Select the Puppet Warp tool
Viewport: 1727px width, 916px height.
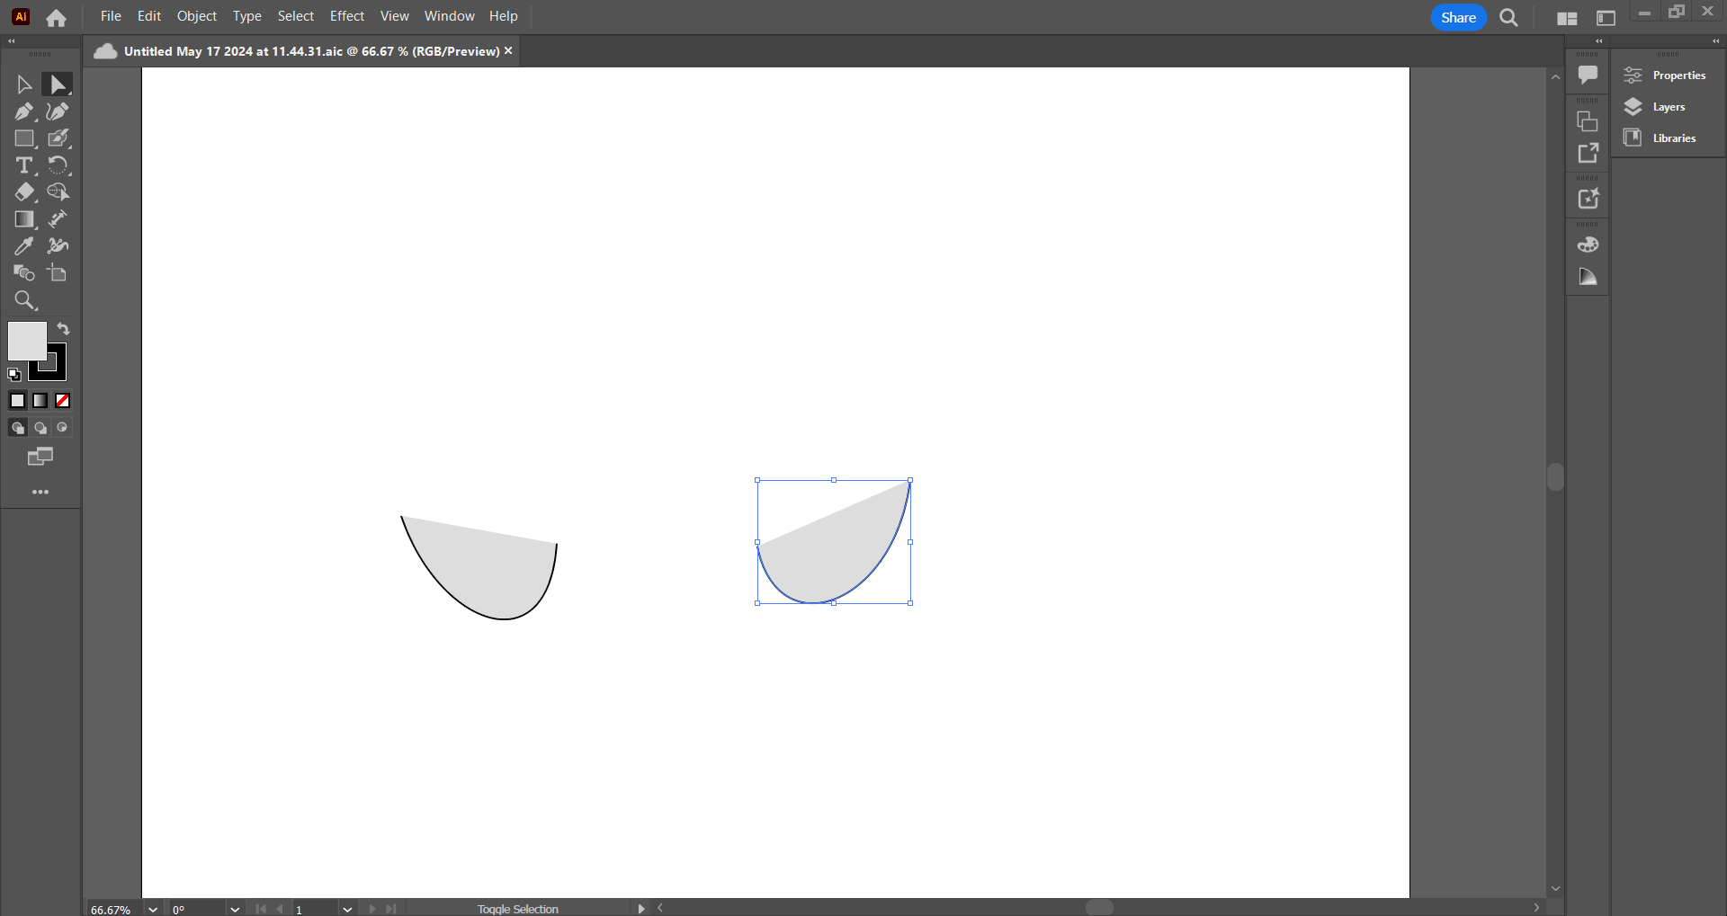58,246
